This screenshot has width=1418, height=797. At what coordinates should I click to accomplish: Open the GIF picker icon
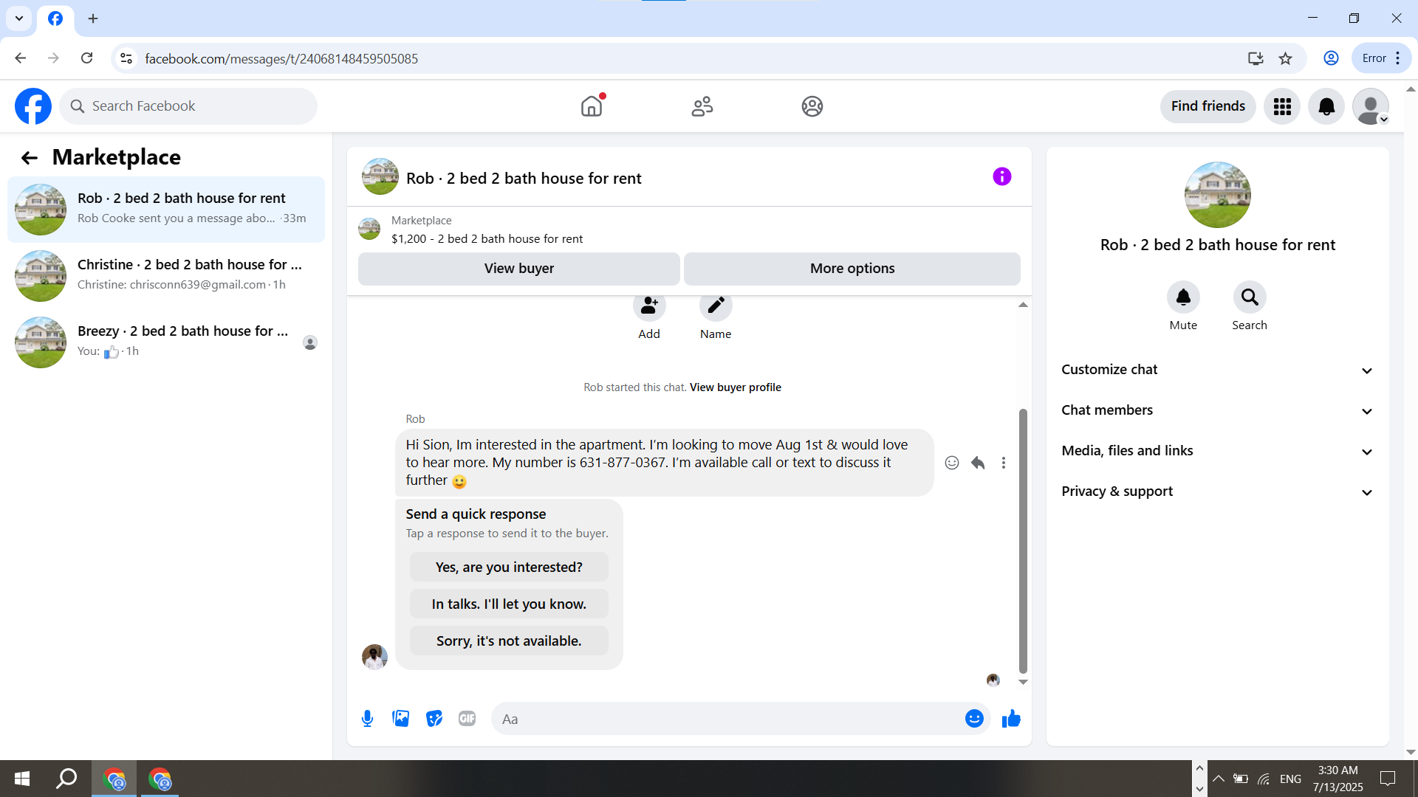click(467, 719)
